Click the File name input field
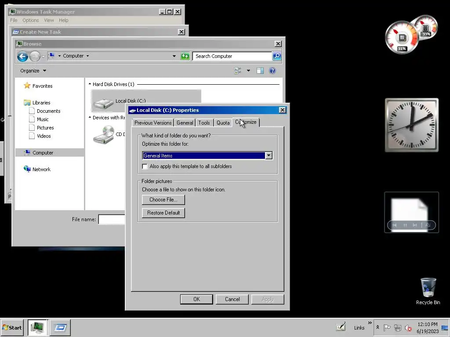The width and height of the screenshot is (450, 337). [x=112, y=219]
